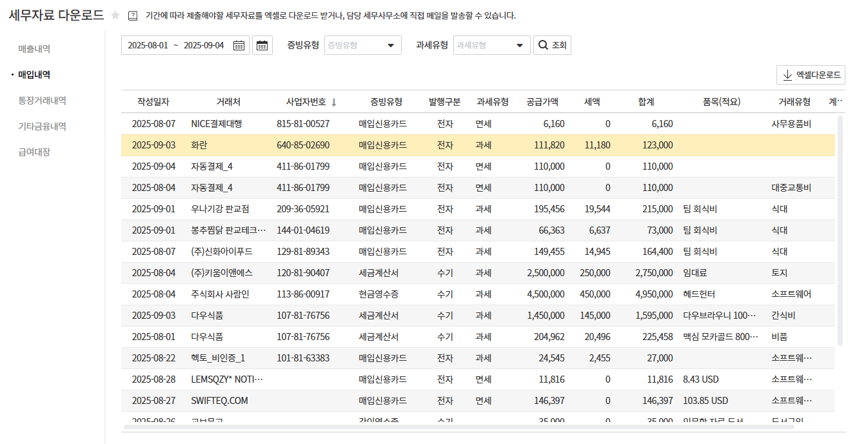The image size is (857, 444).
Task: Click the favorite star next to page title
Action: (115, 15)
